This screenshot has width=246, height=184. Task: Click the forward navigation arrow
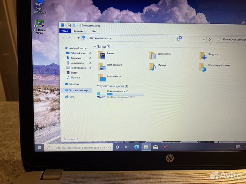69,38
